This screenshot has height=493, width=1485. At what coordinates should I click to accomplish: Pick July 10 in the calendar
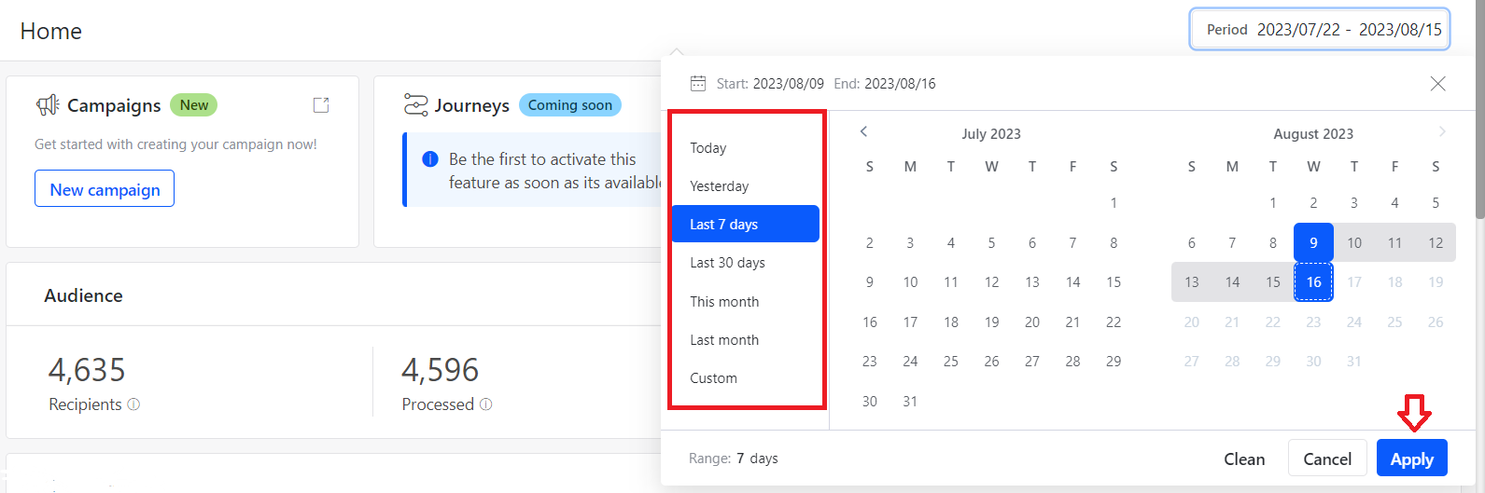click(x=910, y=282)
